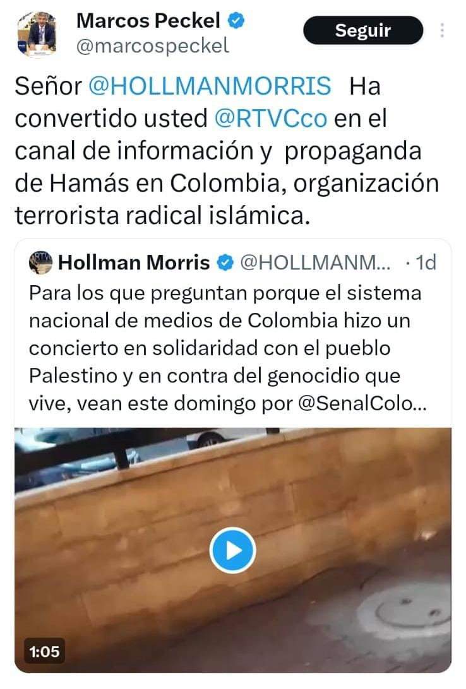The width and height of the screenshot is (466, 689).
Task: Visit the @marcospeckel handle
Action: [x=153, y=46]
